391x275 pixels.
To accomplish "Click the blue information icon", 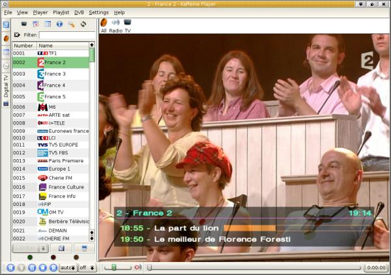I will click(x=59, y=24).
